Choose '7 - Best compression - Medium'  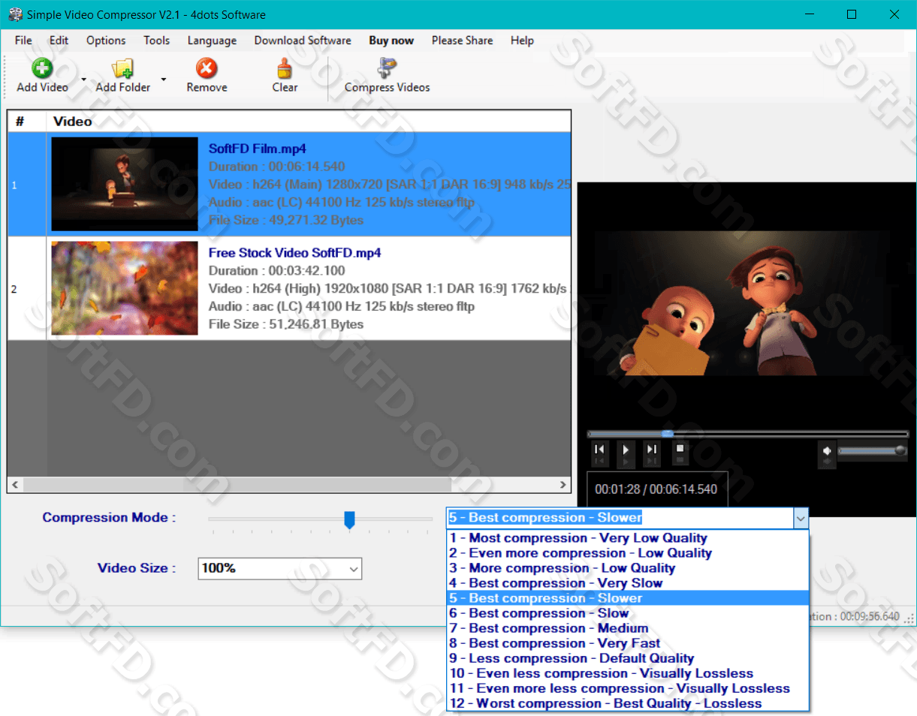tap(628, 628)
